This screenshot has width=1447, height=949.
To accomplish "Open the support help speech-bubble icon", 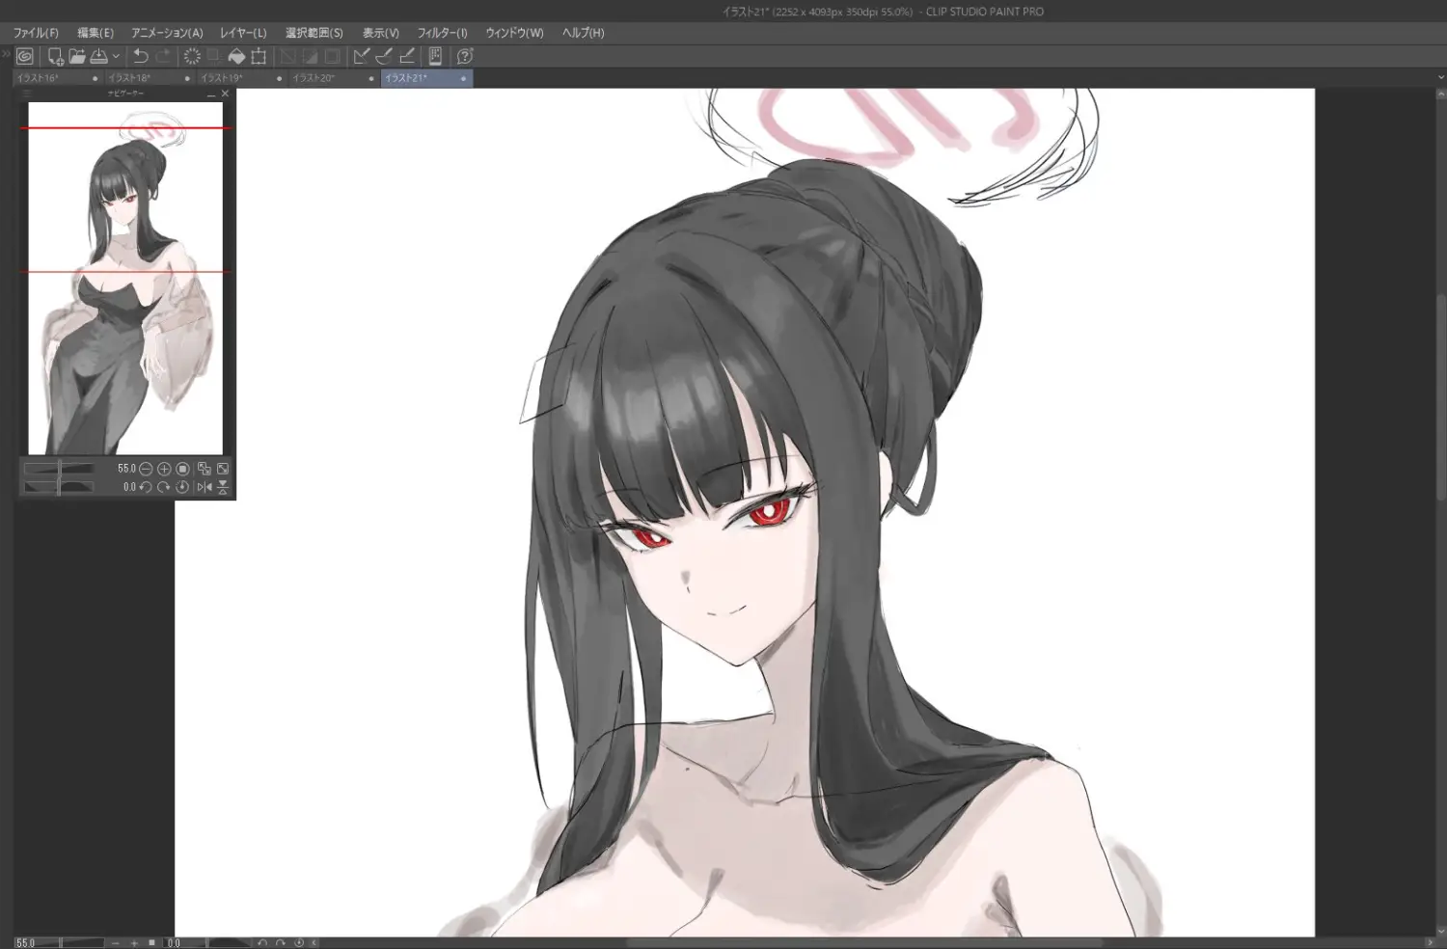I will tap(465, 57).
